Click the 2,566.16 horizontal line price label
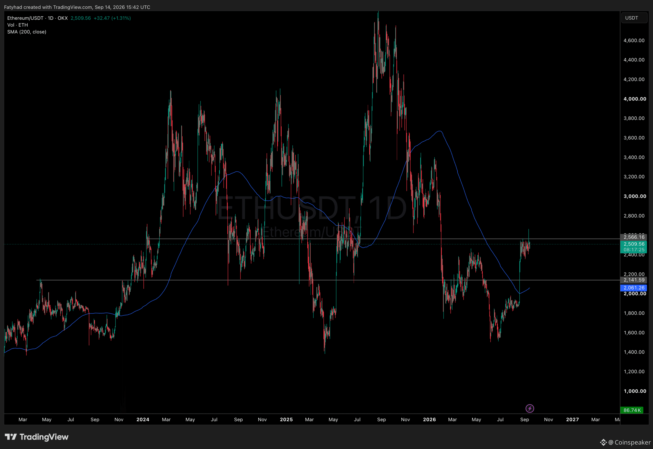The height and width of the screenshot is (449, 653). click(x=634, y=237)
